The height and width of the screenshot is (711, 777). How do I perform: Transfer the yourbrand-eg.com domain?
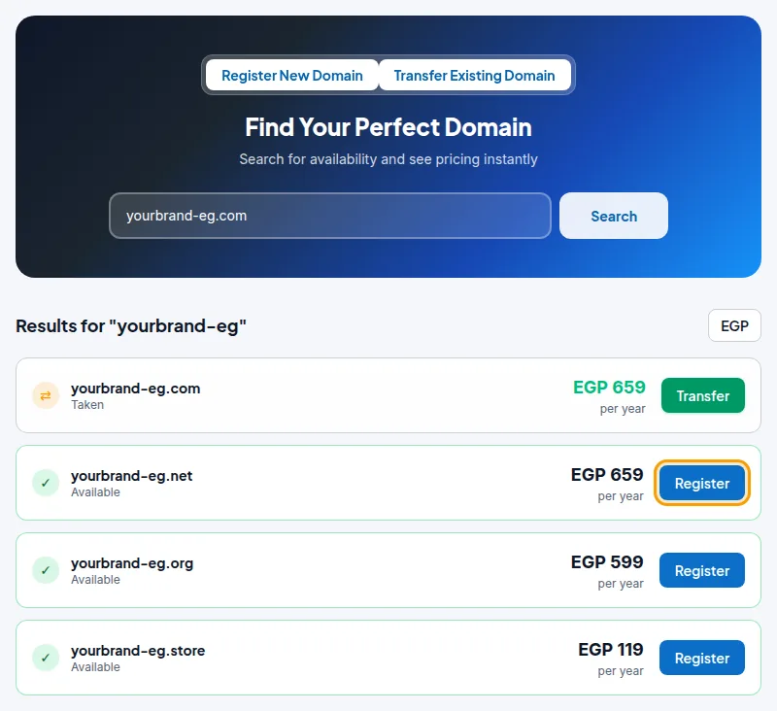click(x=702, y=395)
